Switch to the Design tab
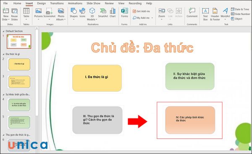Screen dimensions: 252x154 [42, 3]
